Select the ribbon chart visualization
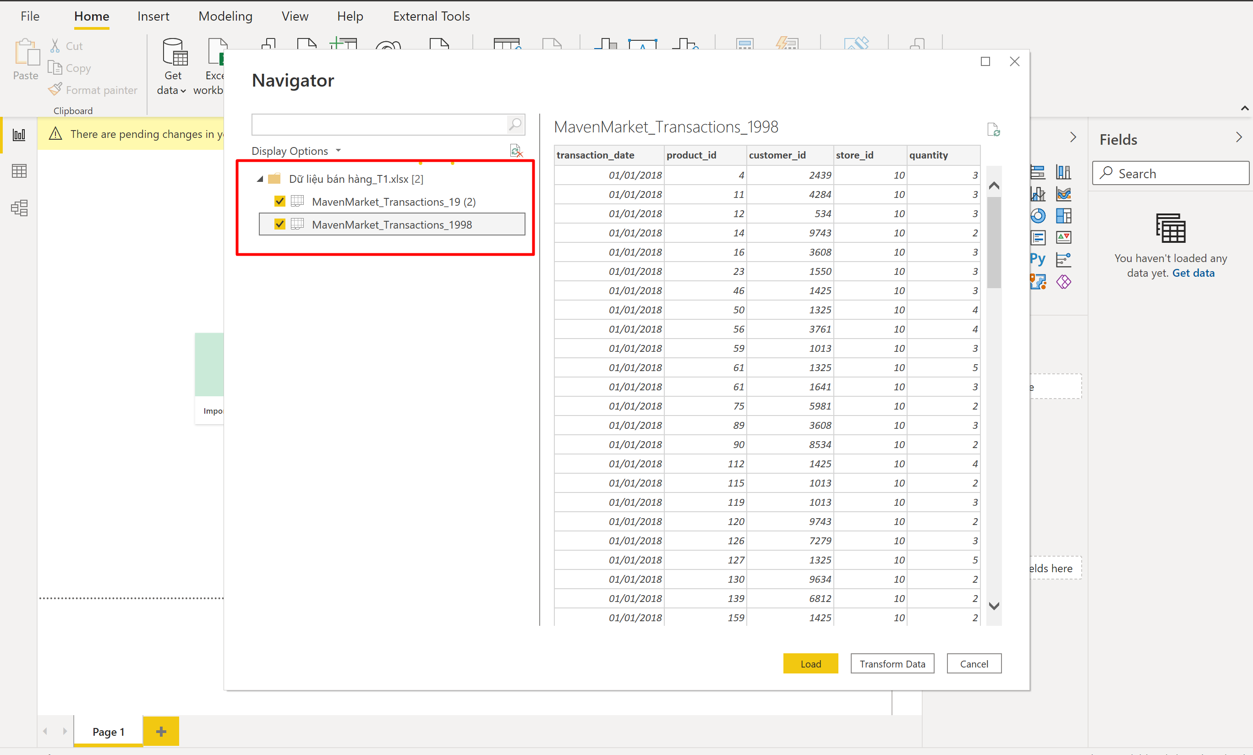Image resolution: width=1253 pixels, height=755 pixels. tap(1063, 194)
